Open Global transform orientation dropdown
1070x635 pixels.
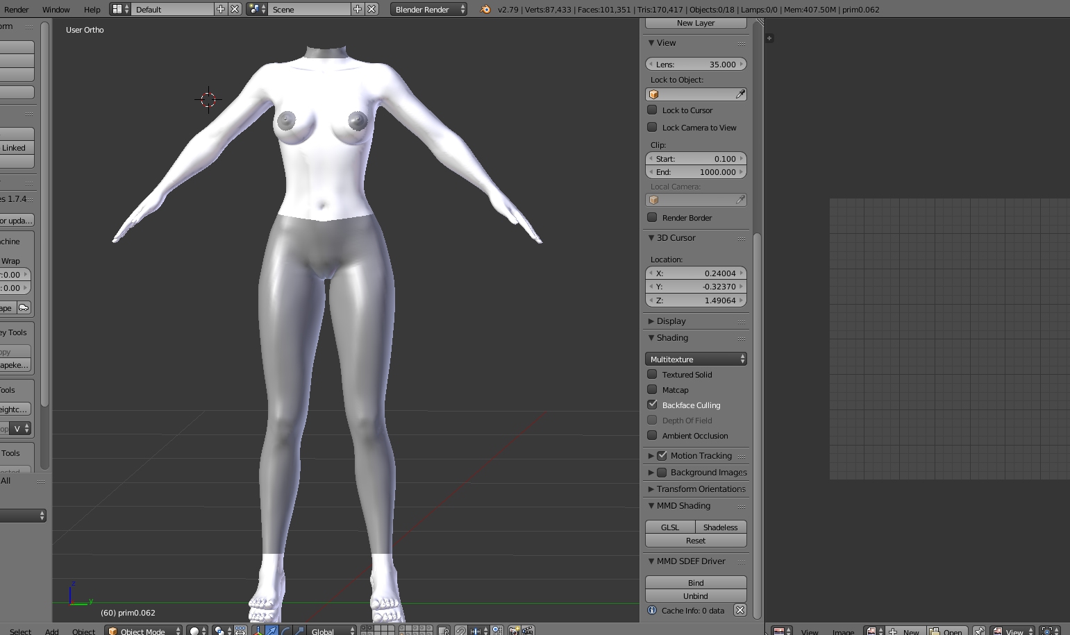coord(332,631)
